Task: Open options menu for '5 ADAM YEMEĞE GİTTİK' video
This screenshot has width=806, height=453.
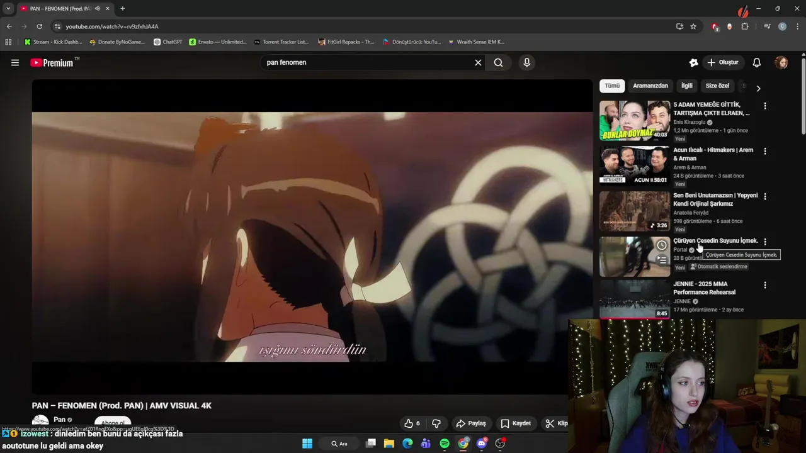Action: 765,106
